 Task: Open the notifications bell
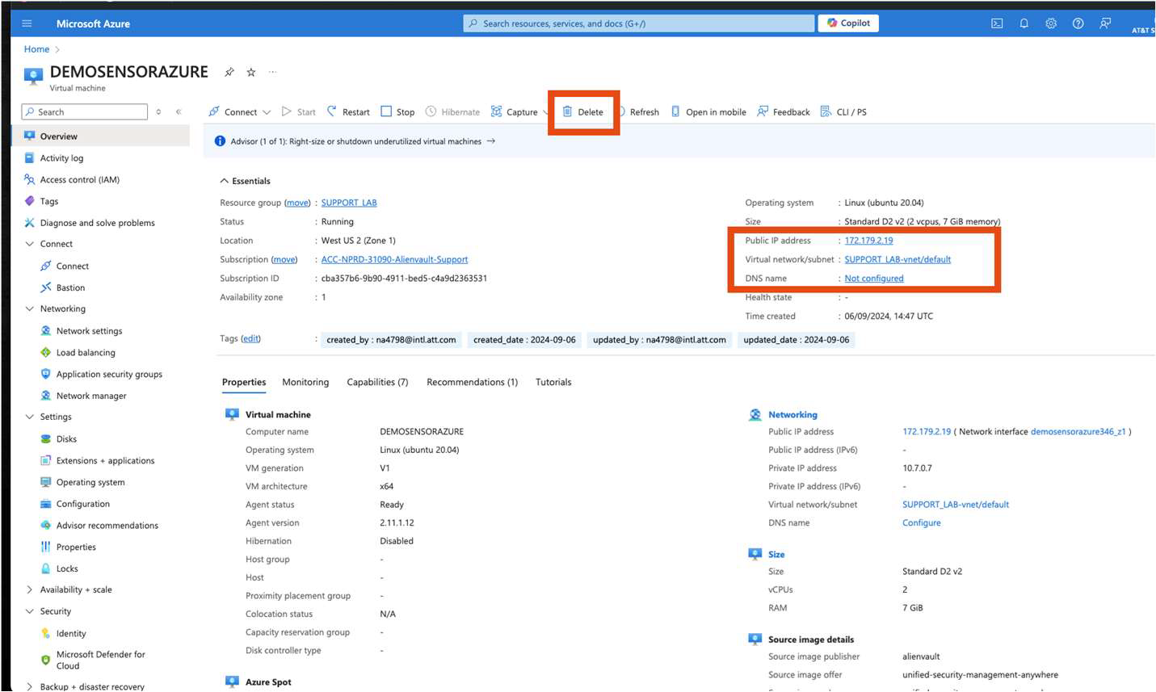click(1024, 23)
